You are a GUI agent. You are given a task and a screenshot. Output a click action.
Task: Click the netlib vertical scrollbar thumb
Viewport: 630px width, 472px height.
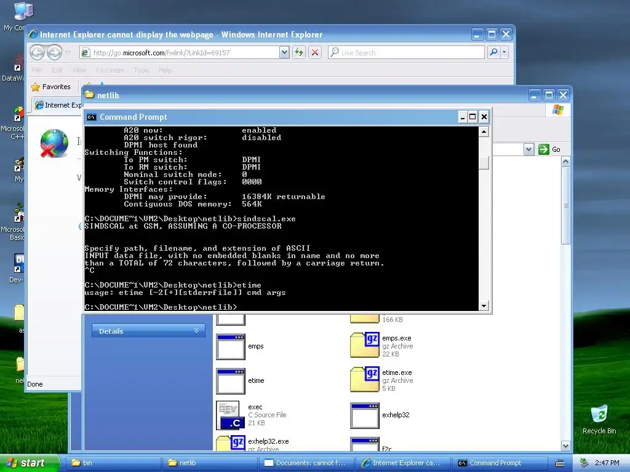pyautogui.click(x=566, y=205)
